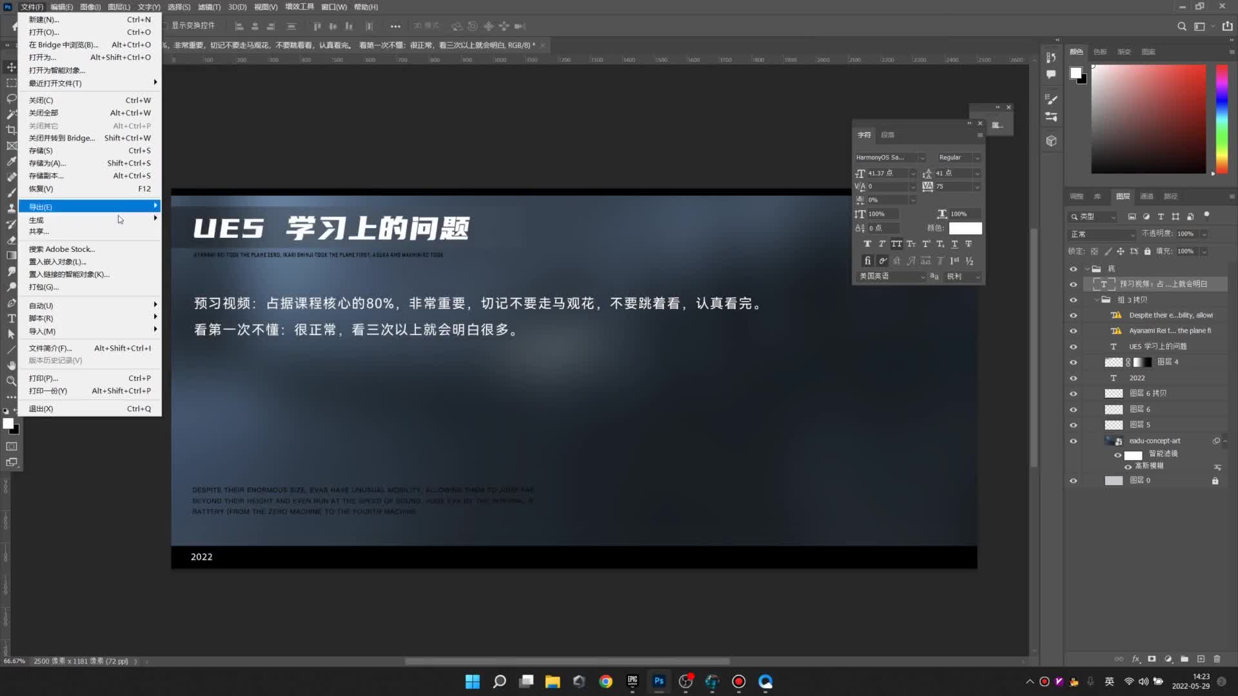
Task: Click the Windows Start button
Action: pos(473,681)
